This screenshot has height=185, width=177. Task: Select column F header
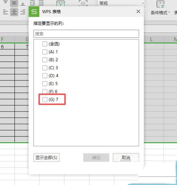[x=7, y=39]
